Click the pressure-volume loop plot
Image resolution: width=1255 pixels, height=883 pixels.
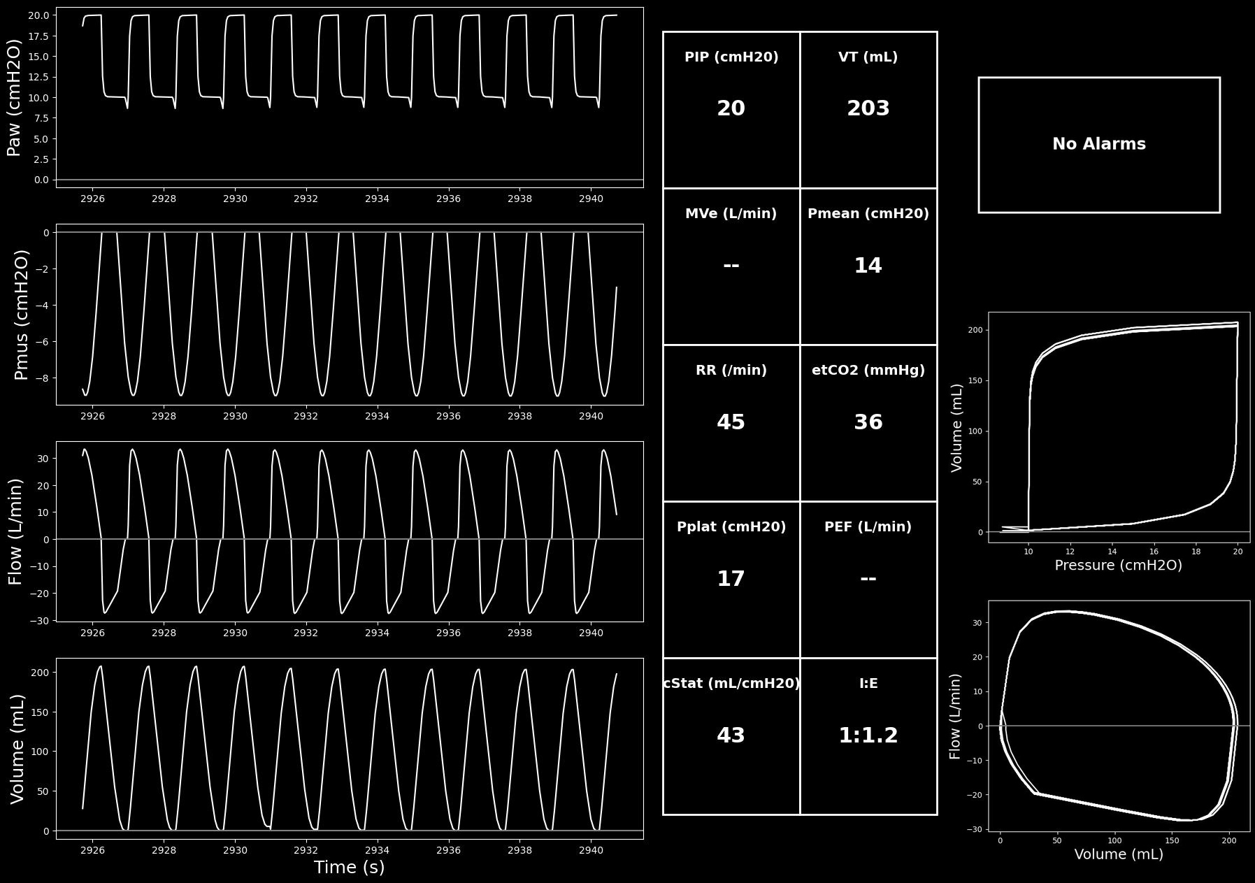[1119, 427]
